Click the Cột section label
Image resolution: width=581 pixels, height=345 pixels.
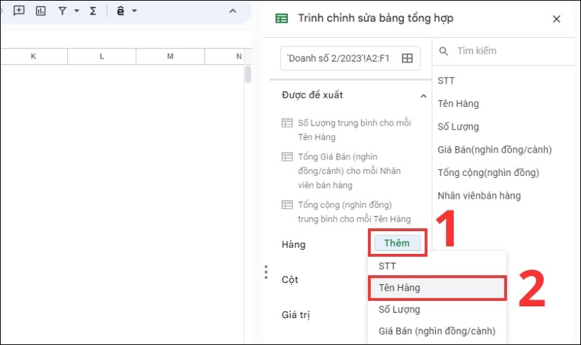coord(290,279)
